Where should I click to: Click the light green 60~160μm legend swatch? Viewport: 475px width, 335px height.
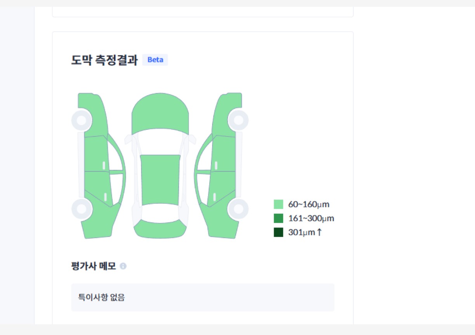click(x=278, y=204)
